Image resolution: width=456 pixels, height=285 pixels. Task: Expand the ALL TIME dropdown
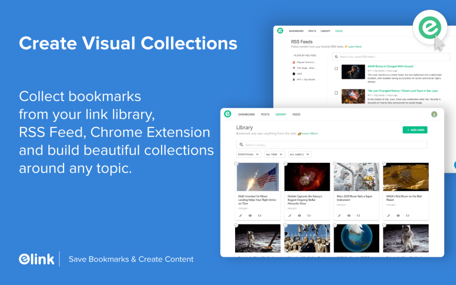274,154
